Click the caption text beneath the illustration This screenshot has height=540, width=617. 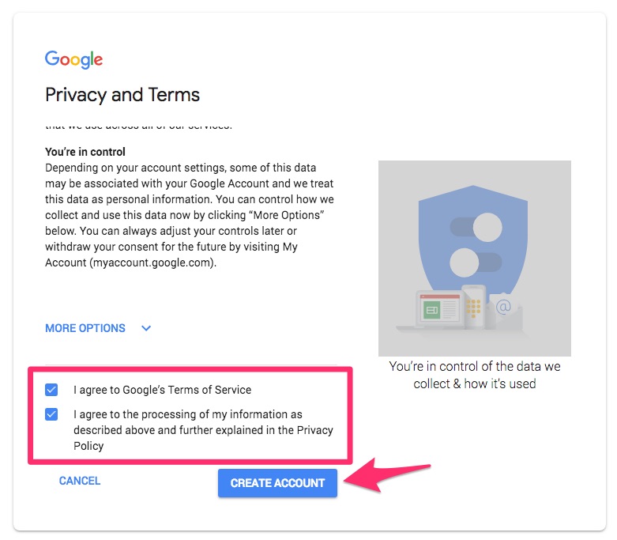[474, 376]
